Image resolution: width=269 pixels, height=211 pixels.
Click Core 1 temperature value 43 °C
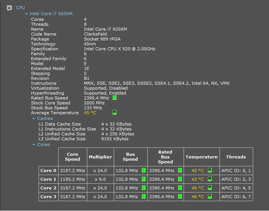tap(198, 179)
